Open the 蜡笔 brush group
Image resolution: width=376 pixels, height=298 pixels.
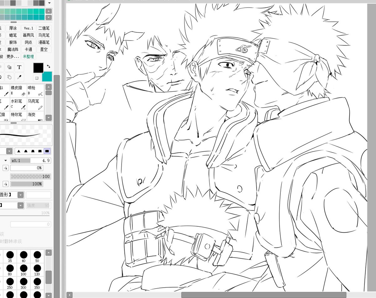coord(13,35)
